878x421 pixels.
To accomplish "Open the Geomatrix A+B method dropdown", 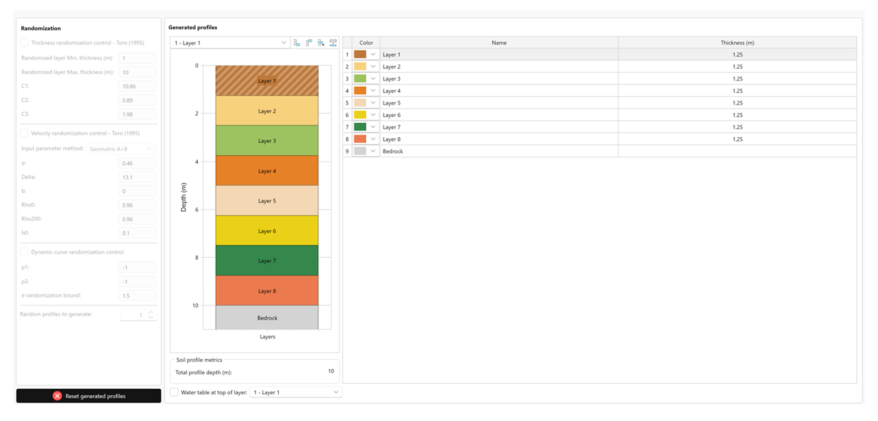I will [121, 149].
